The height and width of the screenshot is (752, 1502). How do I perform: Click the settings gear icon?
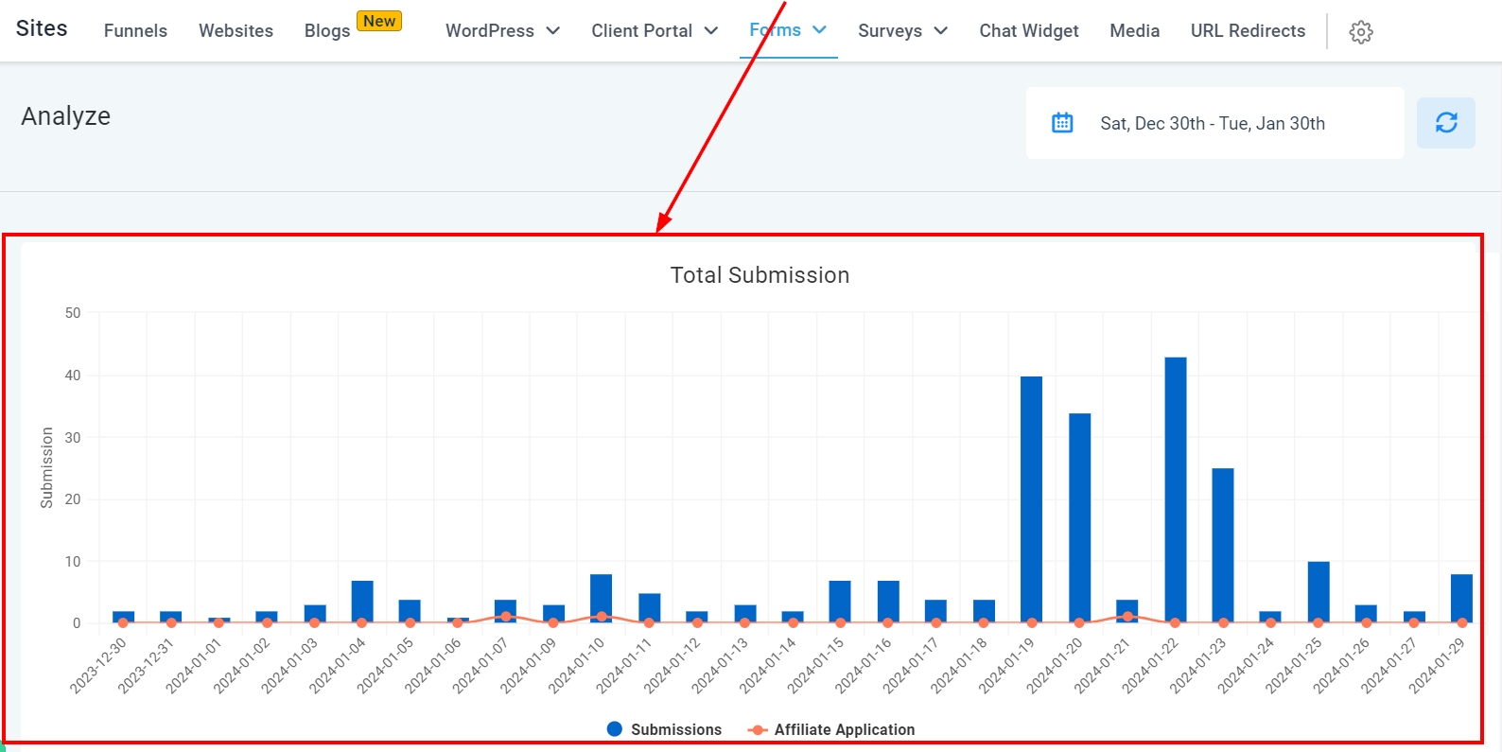(x=1360, y=32)
